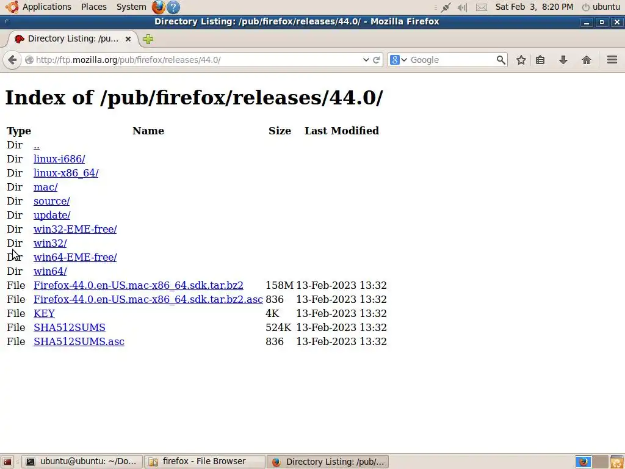625x469 pixels.
Task: Click the date and time clock
Action: 534,7
